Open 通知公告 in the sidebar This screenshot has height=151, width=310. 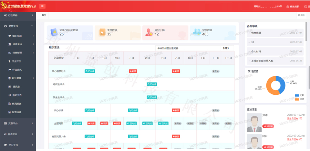[17, 95]
